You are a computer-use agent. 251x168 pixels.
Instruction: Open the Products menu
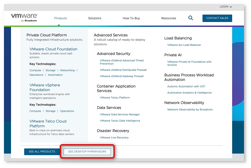click(x=60, y=18)
